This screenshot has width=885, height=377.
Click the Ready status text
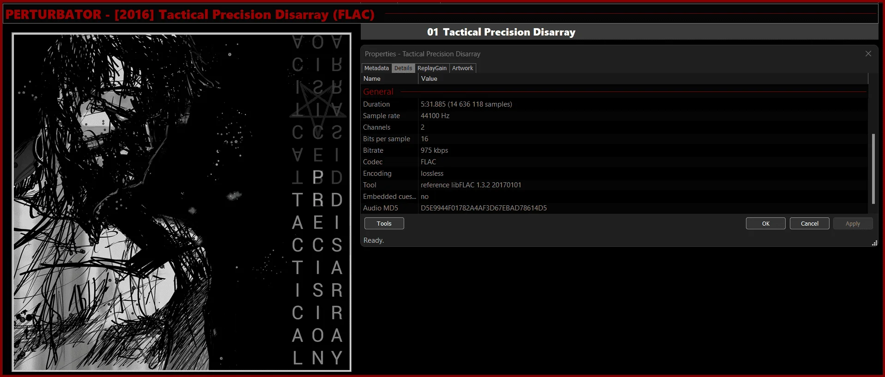coord(374,240)
